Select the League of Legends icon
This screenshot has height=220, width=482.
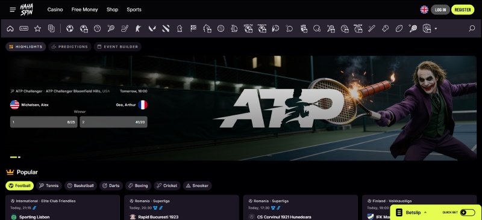[234, 28]
